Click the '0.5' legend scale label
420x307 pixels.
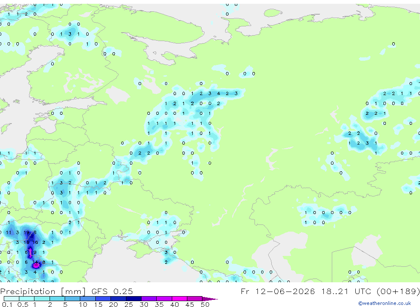[23, 304]
